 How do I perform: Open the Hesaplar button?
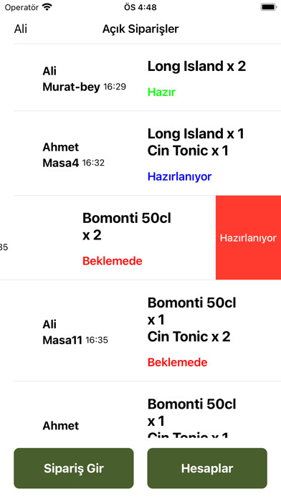click(207, 468)
